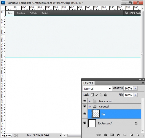Viewport: 145px width, 138px height.
Task: Click the Home tab in the design
Action: point(10,13)
